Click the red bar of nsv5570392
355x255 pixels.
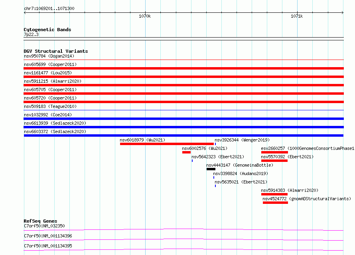274,161
